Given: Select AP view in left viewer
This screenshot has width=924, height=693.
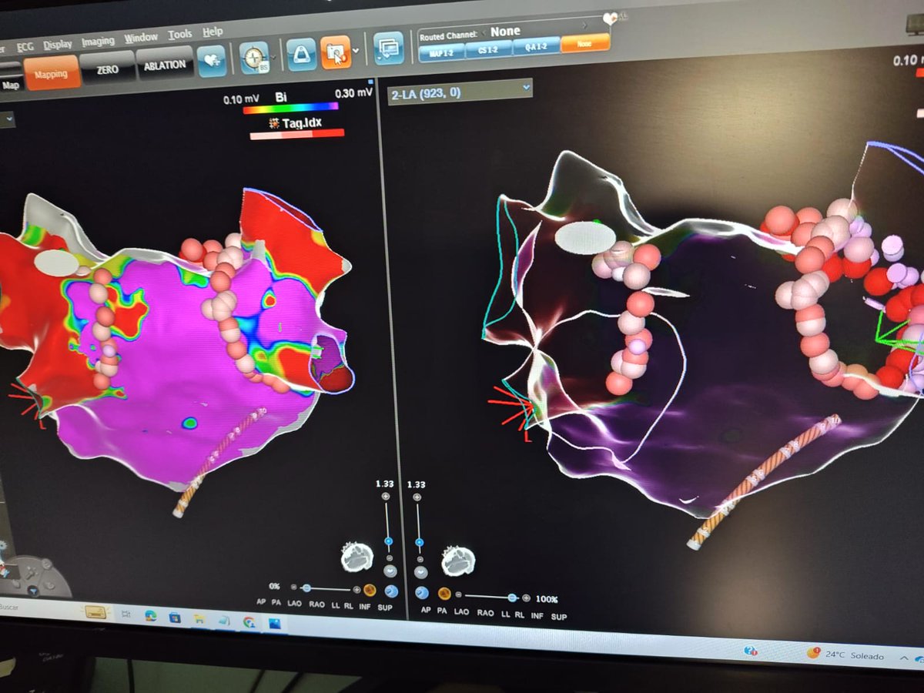Looking at the screenshot, I should (262, 601).
